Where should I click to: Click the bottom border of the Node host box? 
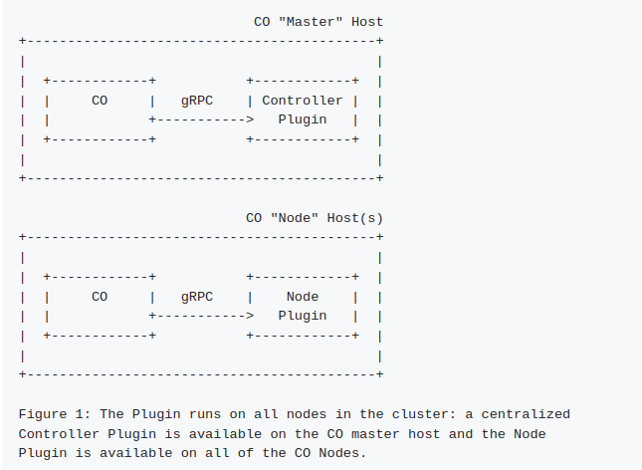click(200, 374)
